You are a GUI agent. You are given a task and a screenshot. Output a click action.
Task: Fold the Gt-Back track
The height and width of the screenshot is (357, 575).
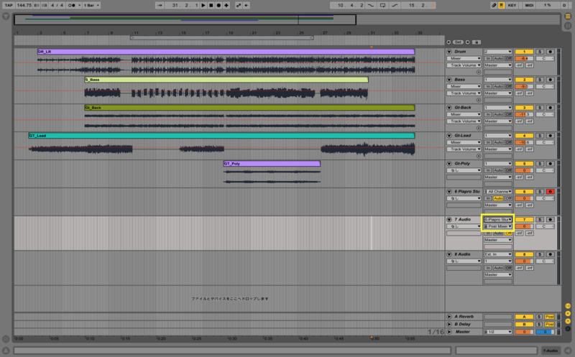449,108
